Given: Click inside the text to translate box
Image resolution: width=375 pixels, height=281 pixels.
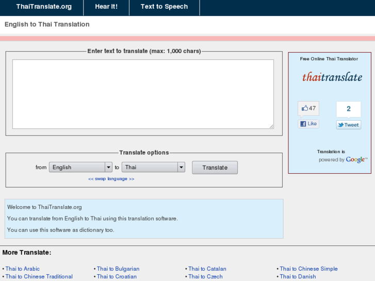Looking at the screenshot, I should tap(143, 94).
